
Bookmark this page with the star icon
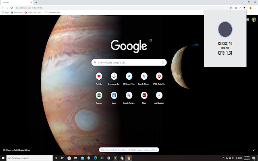[x=231, y=8]
